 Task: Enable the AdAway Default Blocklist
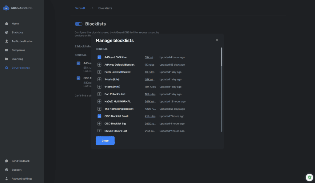pos(99,65)
